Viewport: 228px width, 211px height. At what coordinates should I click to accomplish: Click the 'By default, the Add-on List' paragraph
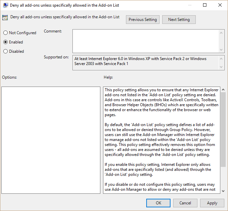(160, 140)
